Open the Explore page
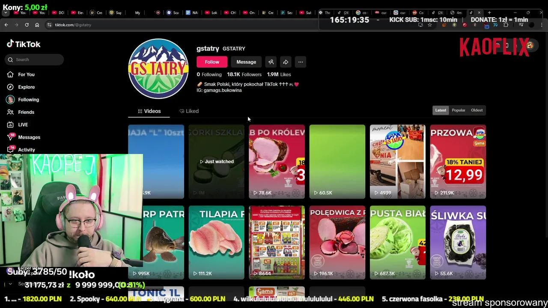Image resolution: width=548 pixels, height=308 pixels. tap(26, 87)
